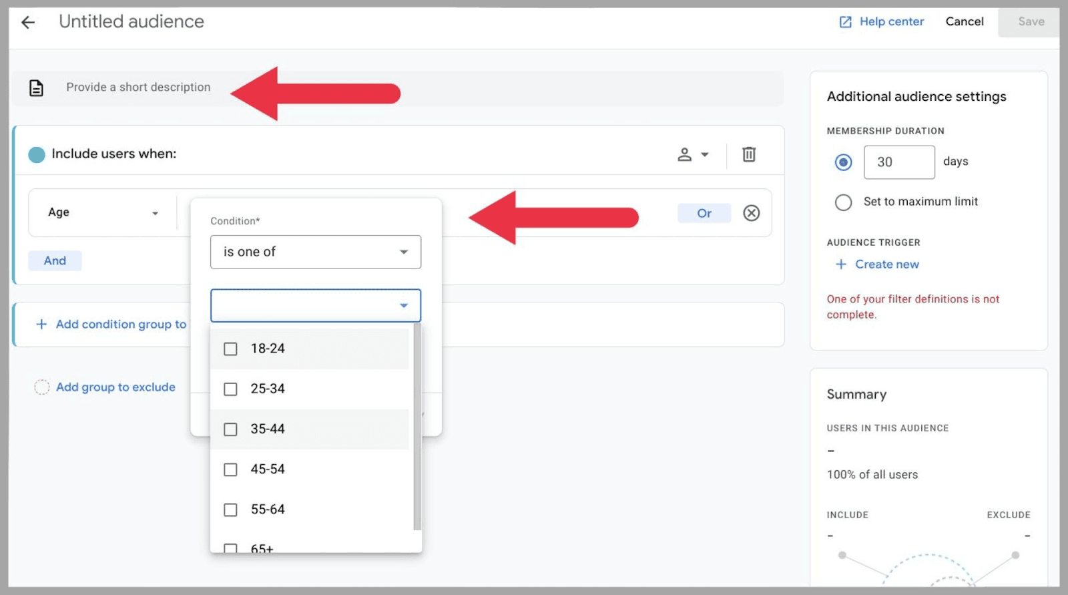This screenshot has height=595, width=1068.
Task: Click the Cancel button
Action: [964, 21]
